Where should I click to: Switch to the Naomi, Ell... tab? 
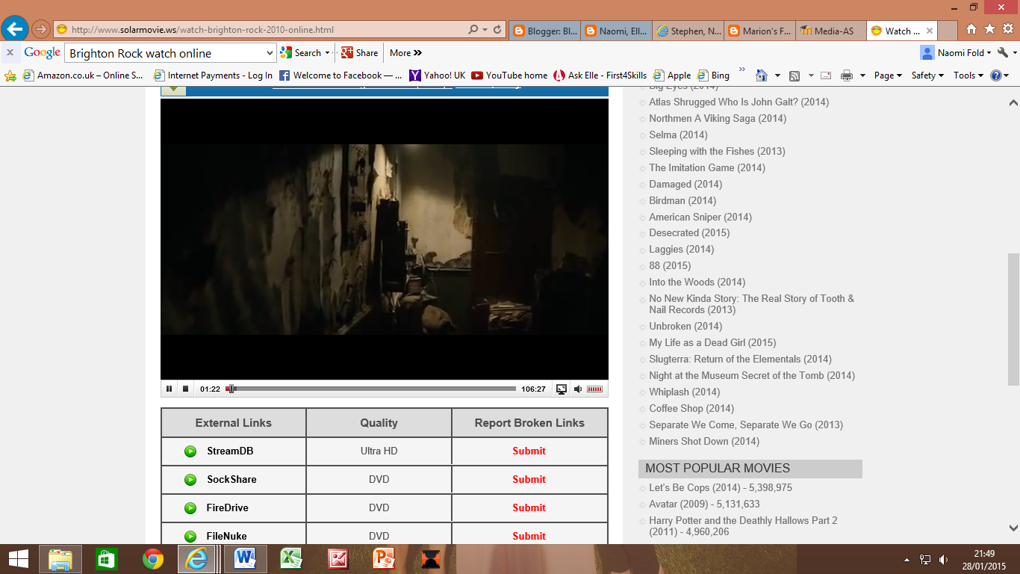click(616, 31)
